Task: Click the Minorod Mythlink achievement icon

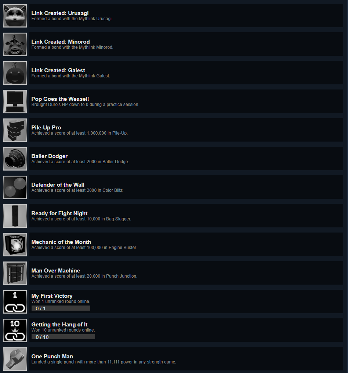Action: (15, 44)
